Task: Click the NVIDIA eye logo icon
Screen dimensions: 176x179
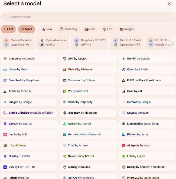Action: [64, 156]
